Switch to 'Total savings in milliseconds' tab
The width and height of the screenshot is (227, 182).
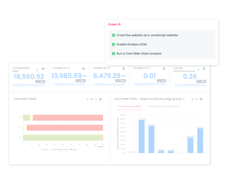[163, 106]
